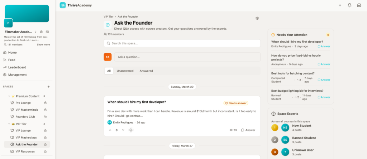
Task: Click Show more under community description
Action: (x=43, y=45)
